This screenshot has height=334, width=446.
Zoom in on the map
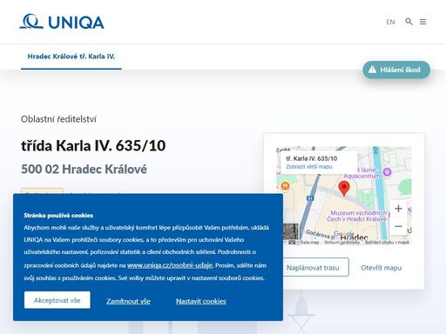[x=398, y=209]
